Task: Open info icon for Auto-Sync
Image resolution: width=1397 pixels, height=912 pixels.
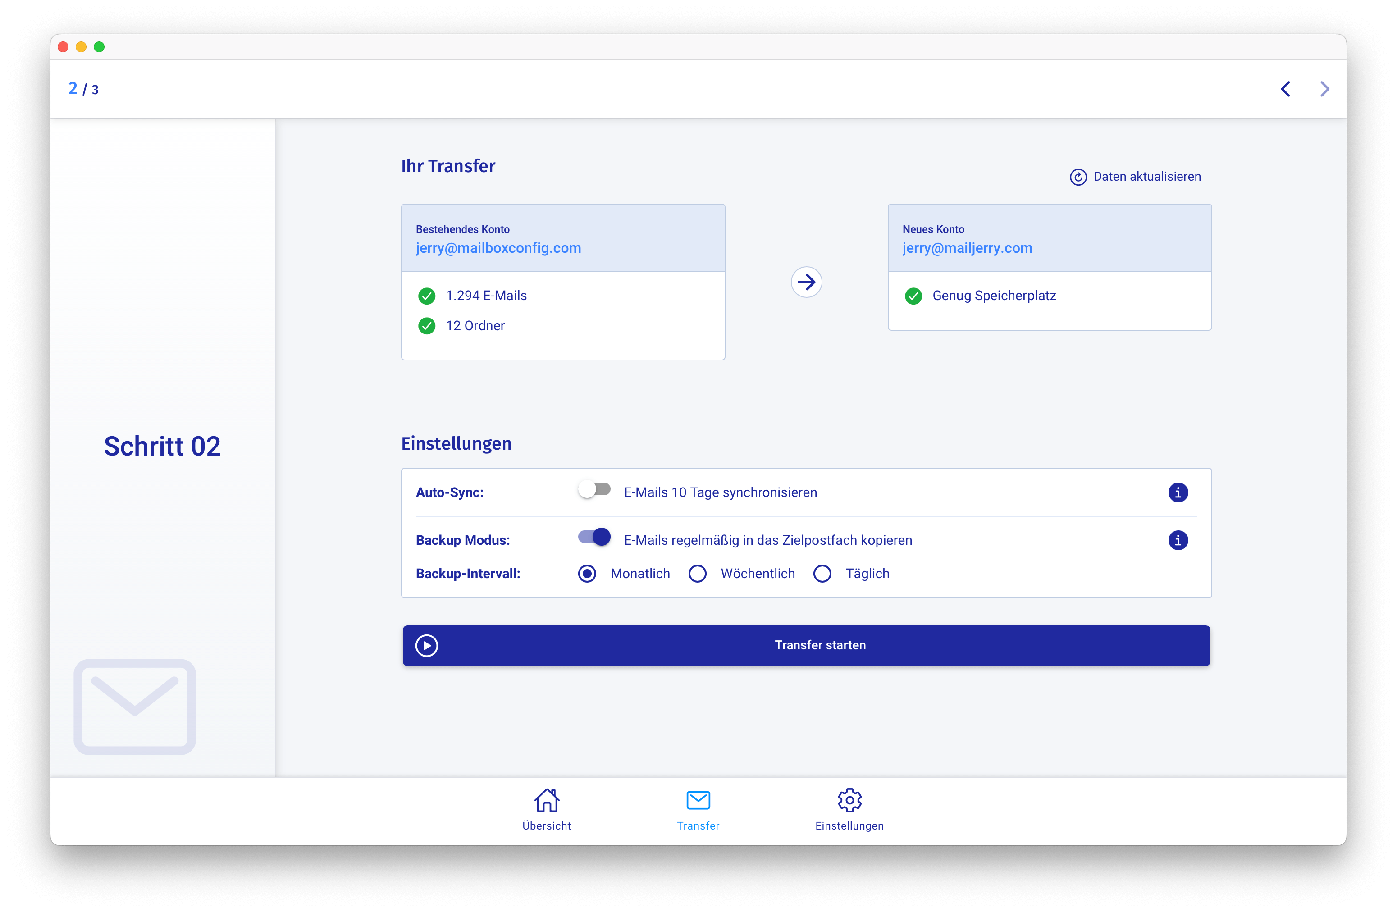Action: (1178, 492)
